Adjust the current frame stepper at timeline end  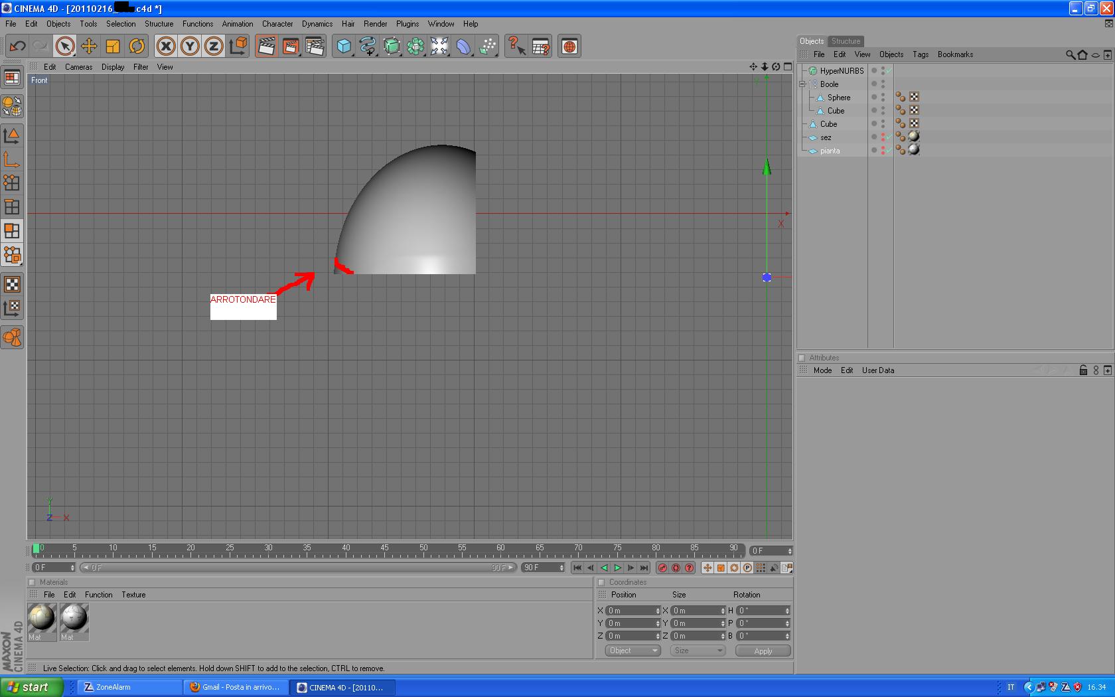(x=789, y=550)
